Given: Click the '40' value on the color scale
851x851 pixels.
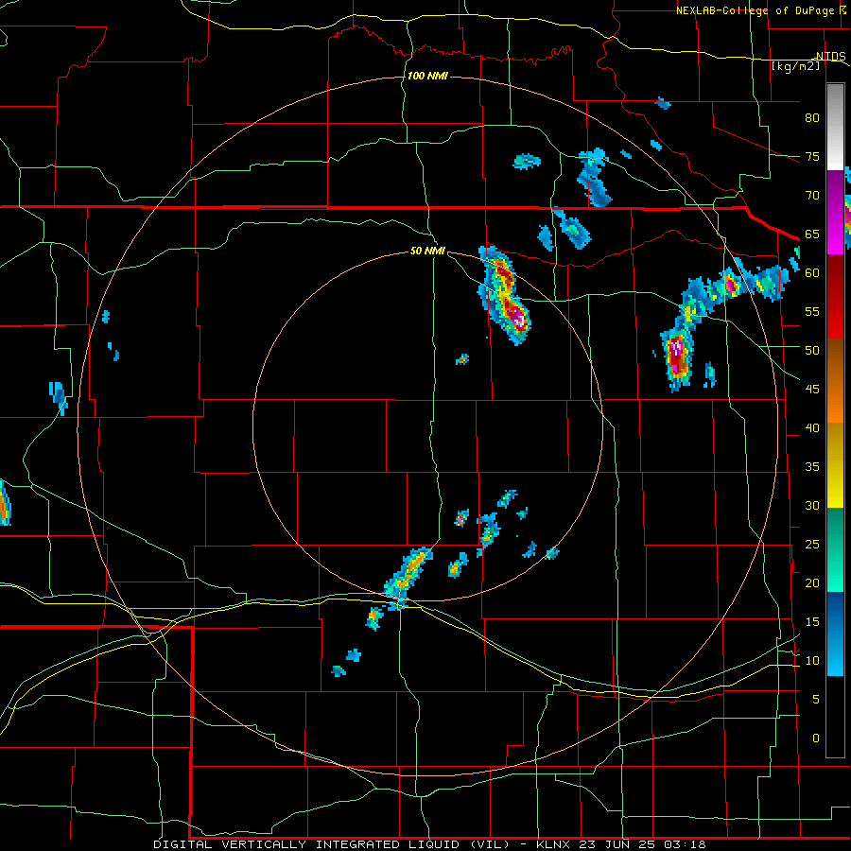Looking at the screenshot, I should pos(812,427).
